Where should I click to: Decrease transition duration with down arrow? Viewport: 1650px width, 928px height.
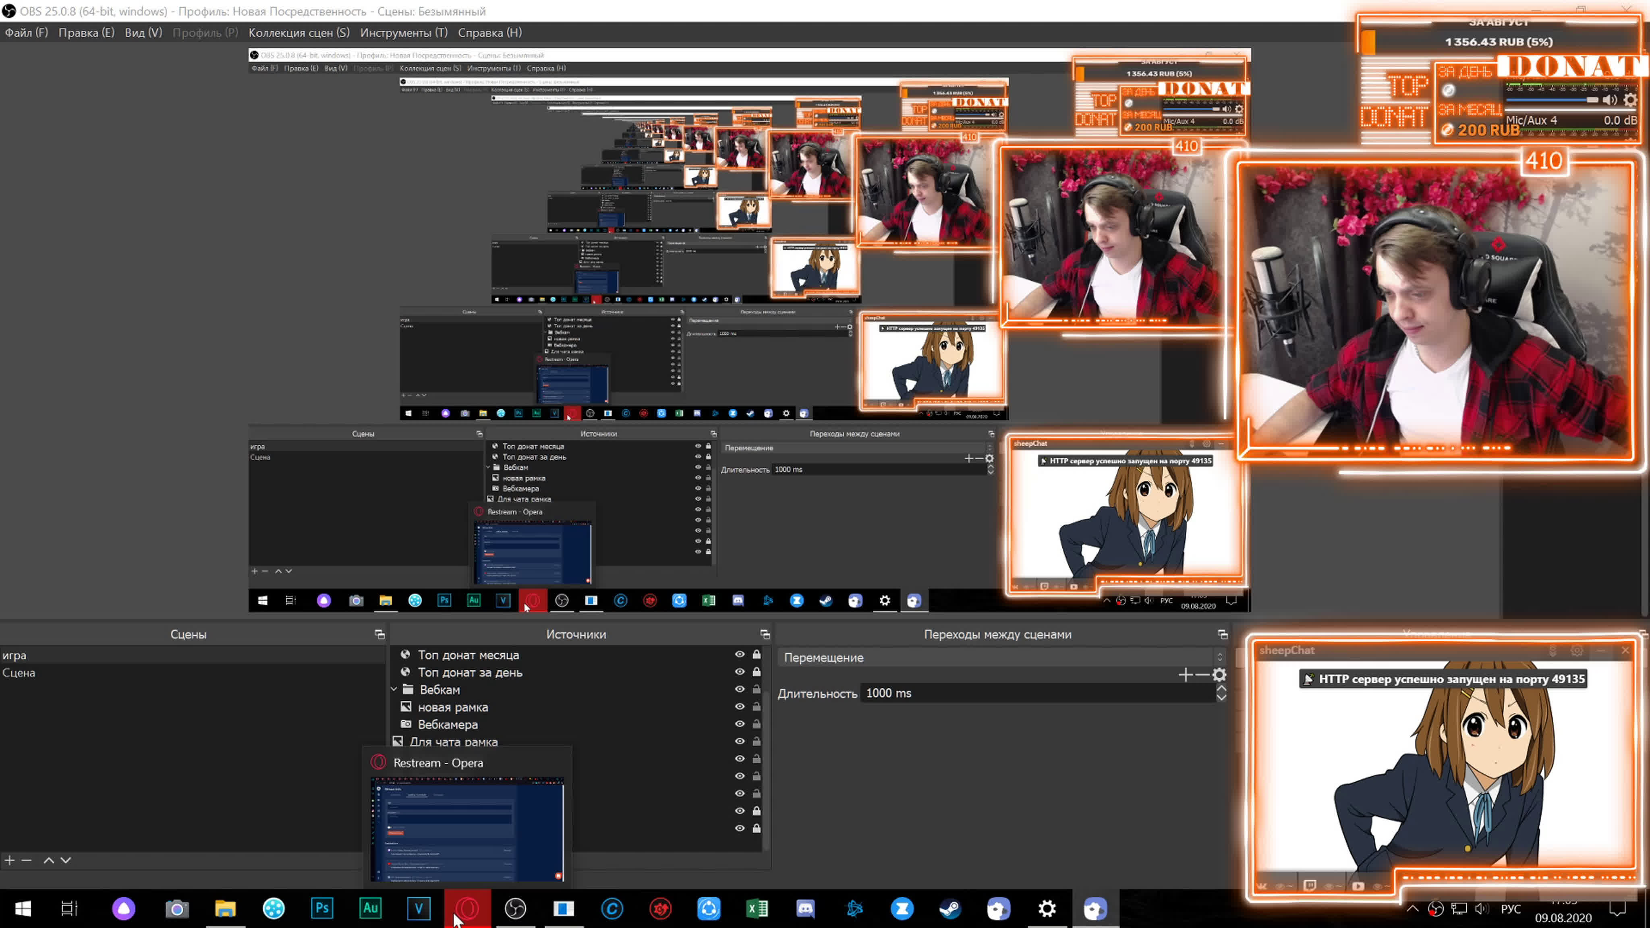[x=1221, y=698]
